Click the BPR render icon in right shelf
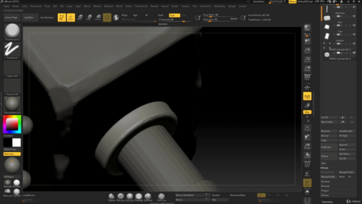The image size is (362, 204). (x=307, y=28)
